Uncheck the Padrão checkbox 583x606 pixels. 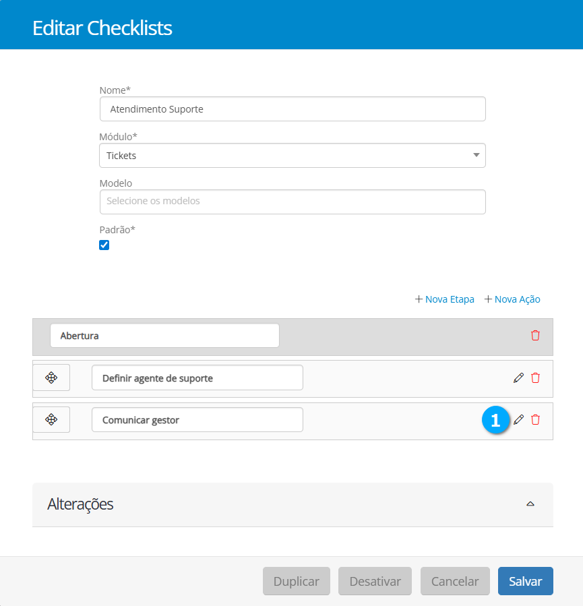pyautogui.click(x=104, y=245)
